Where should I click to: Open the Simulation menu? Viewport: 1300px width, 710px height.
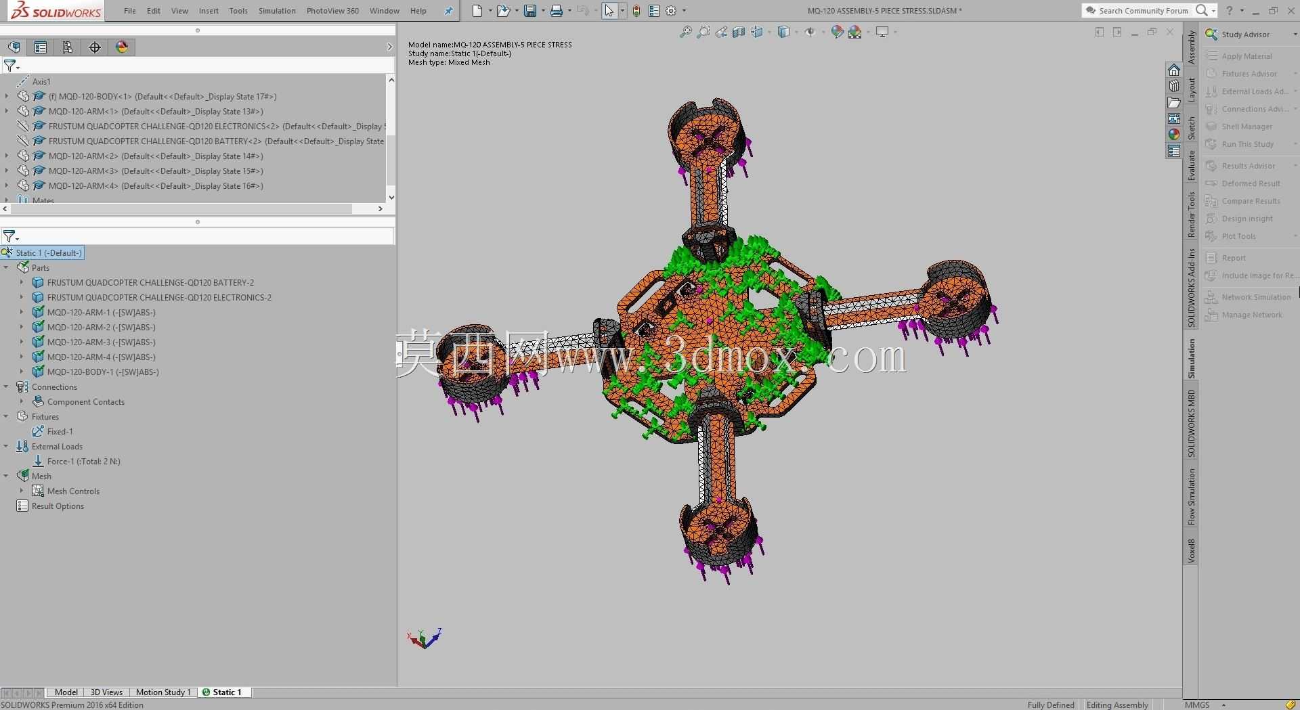coord(277,11)
